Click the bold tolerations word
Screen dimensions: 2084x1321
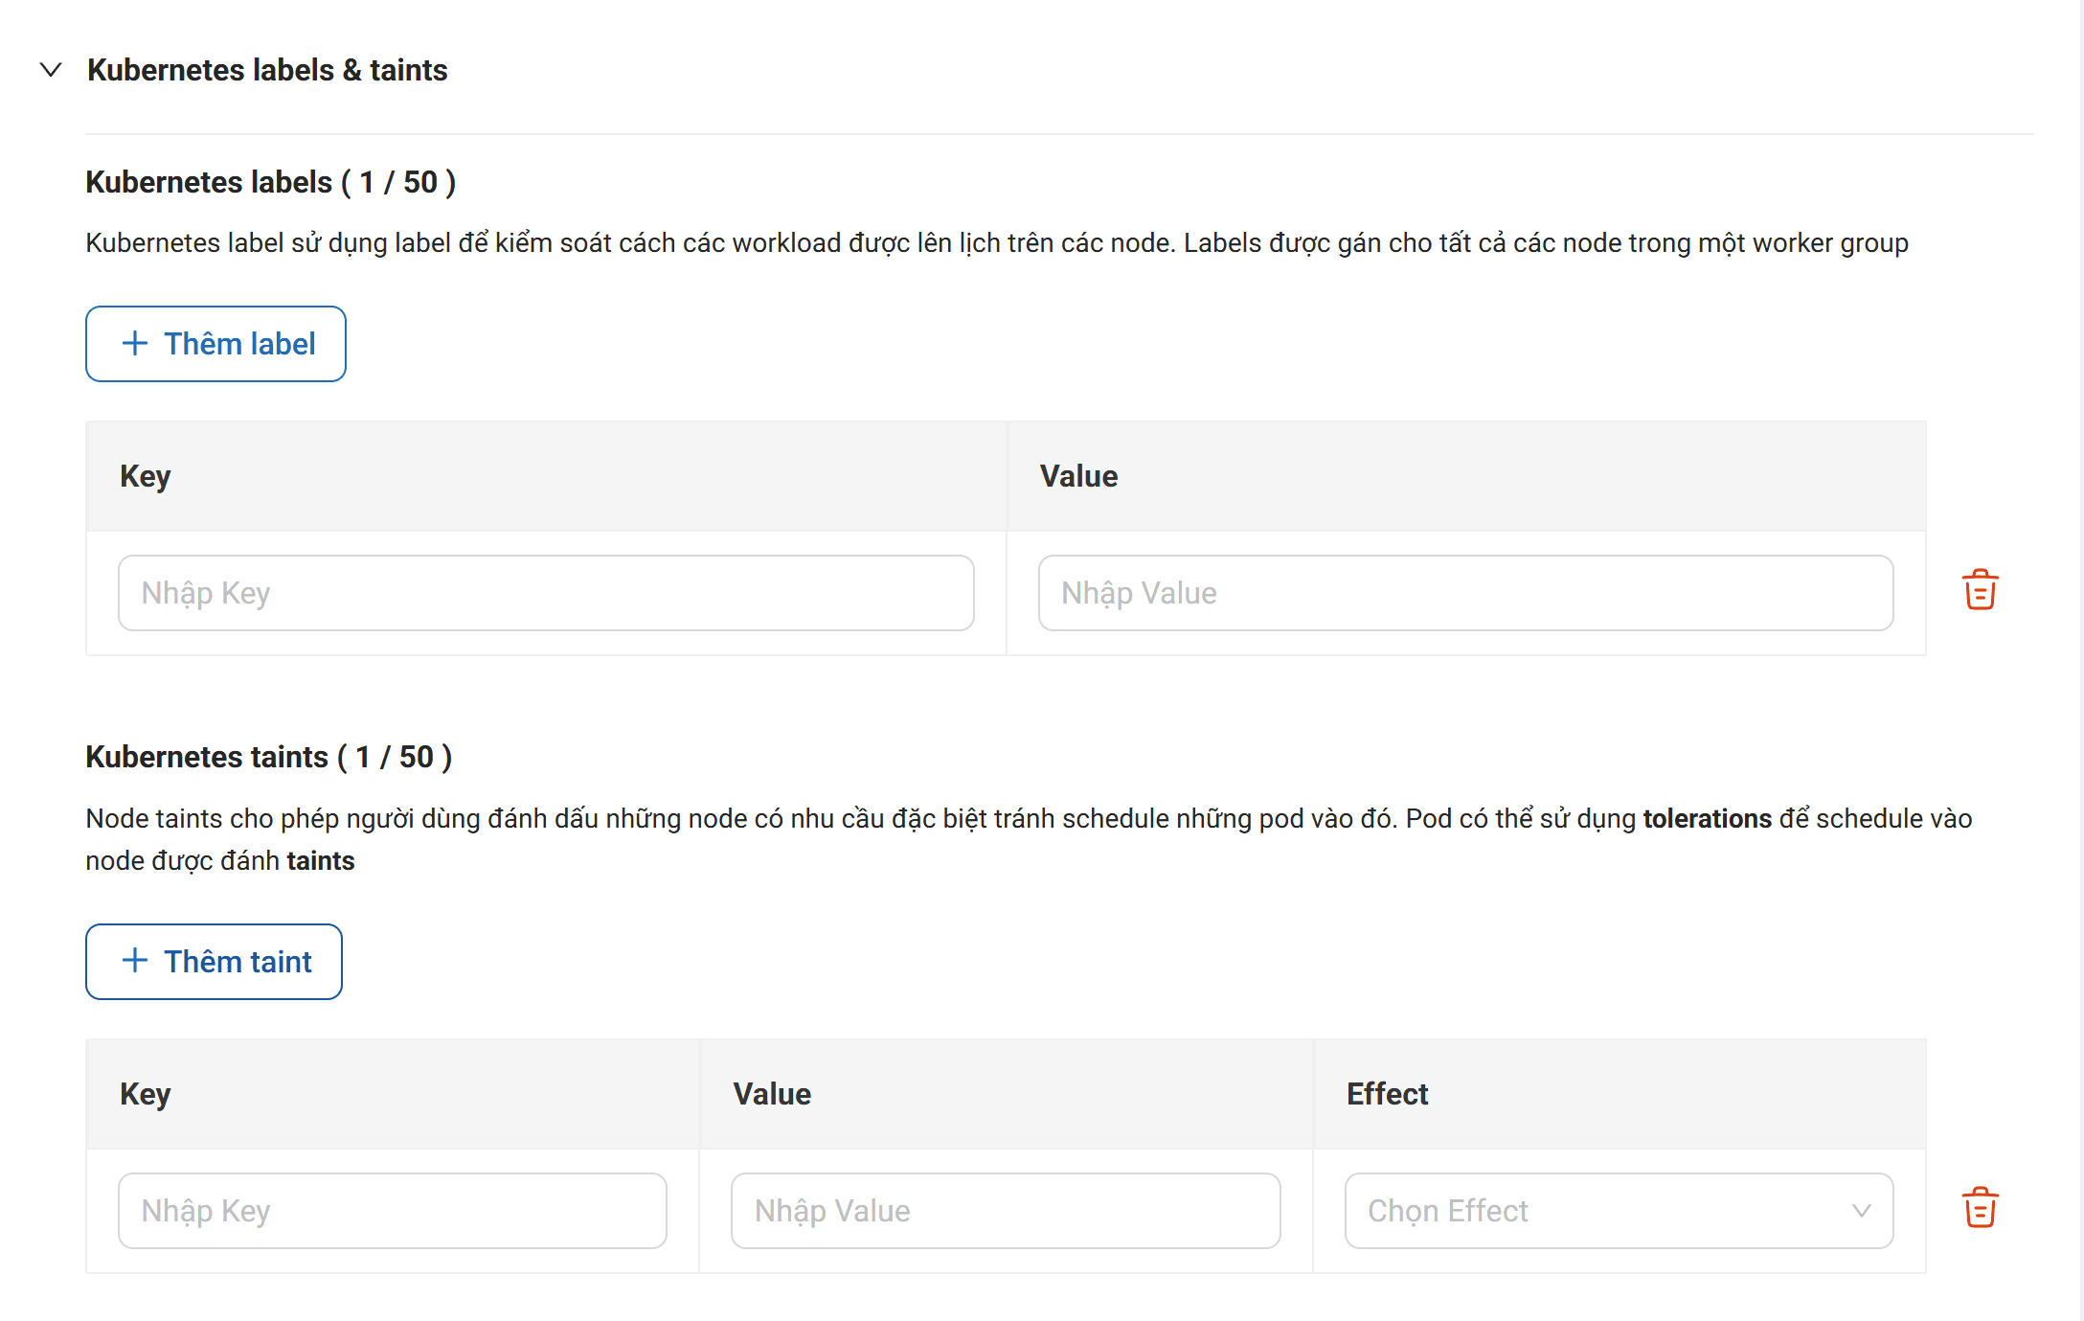(1708, 819)
